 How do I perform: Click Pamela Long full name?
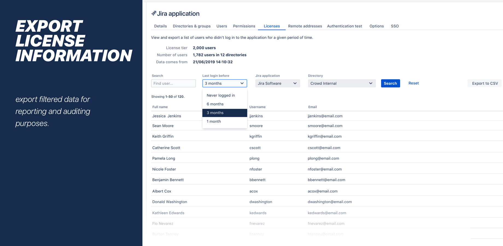point(164,159)
